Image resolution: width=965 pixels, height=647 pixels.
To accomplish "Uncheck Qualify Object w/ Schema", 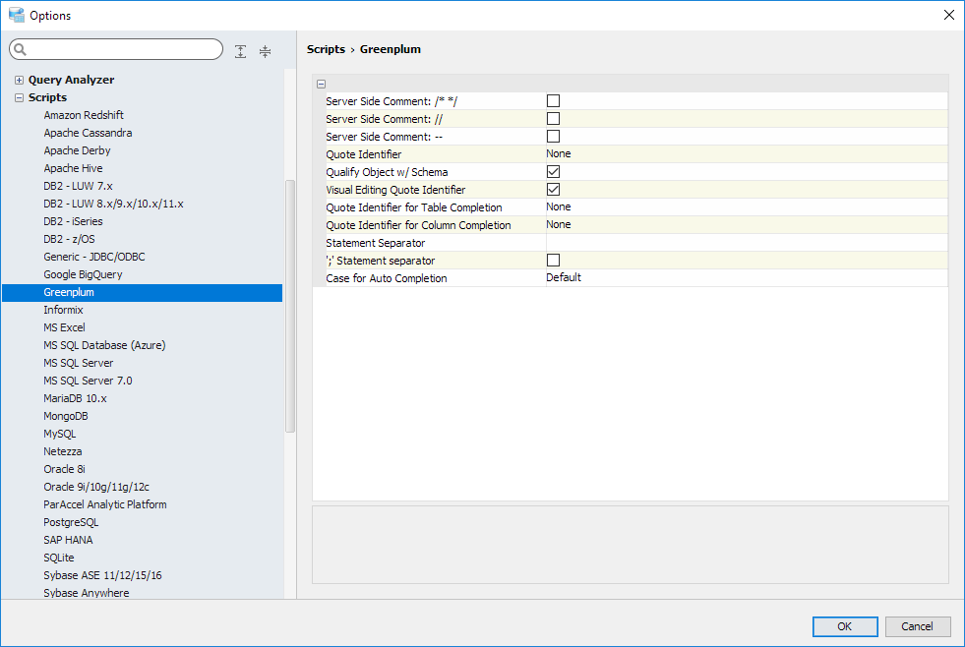I will (x=553, y=171).
